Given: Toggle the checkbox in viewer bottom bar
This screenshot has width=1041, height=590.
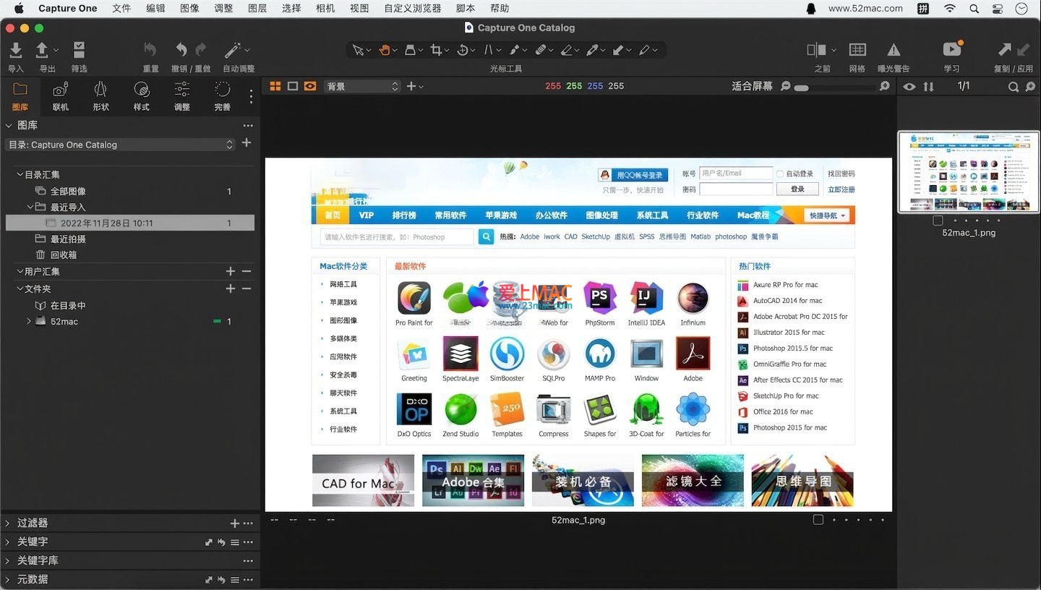Looking at the screenshot, I should (818, 520).
